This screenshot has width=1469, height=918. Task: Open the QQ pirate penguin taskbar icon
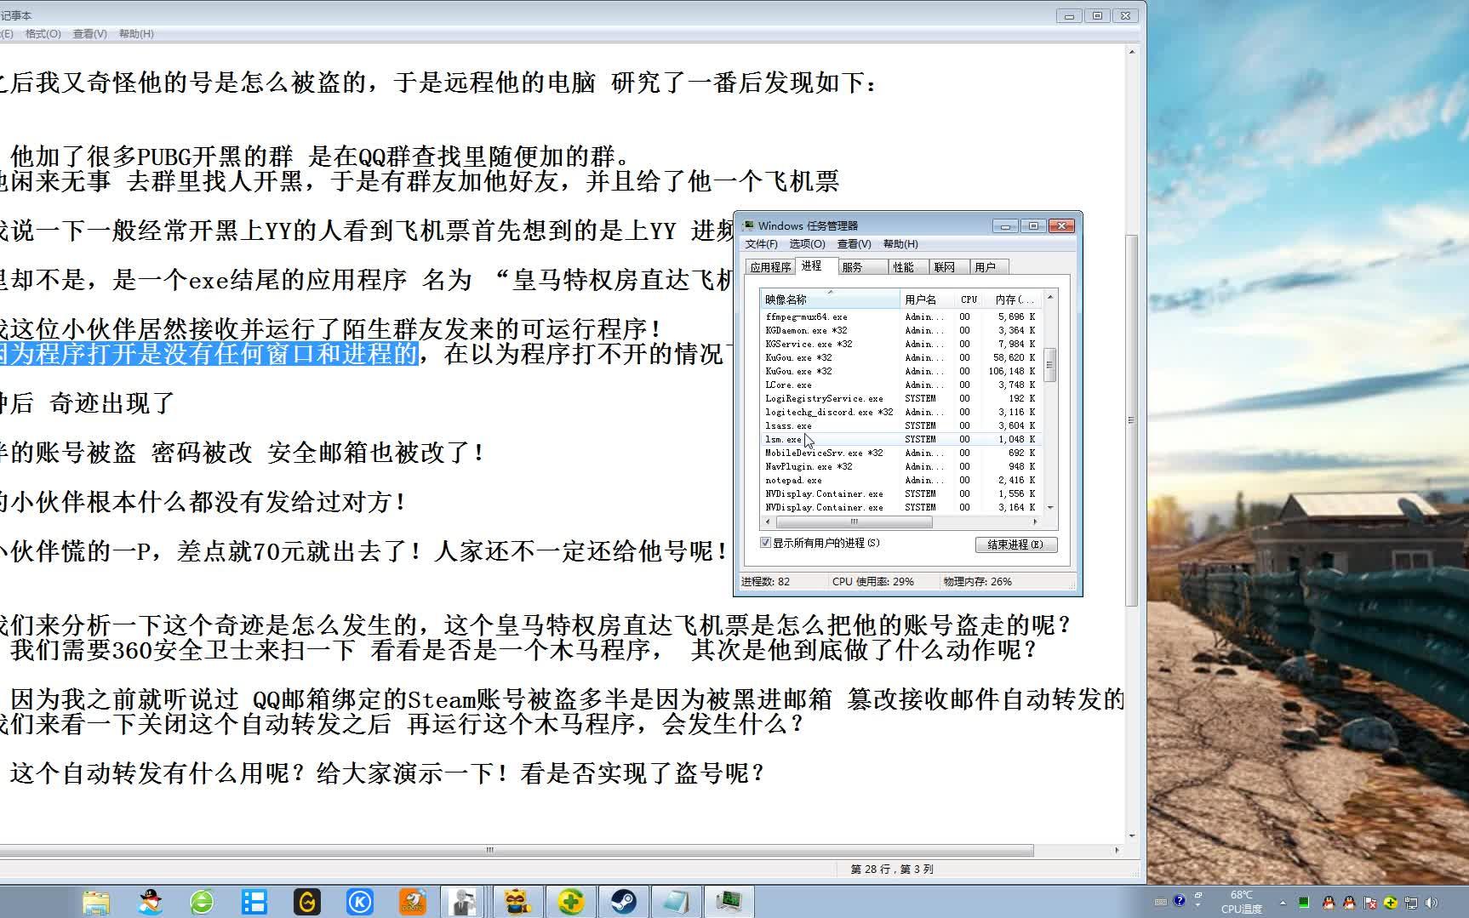tap(149, 902)
